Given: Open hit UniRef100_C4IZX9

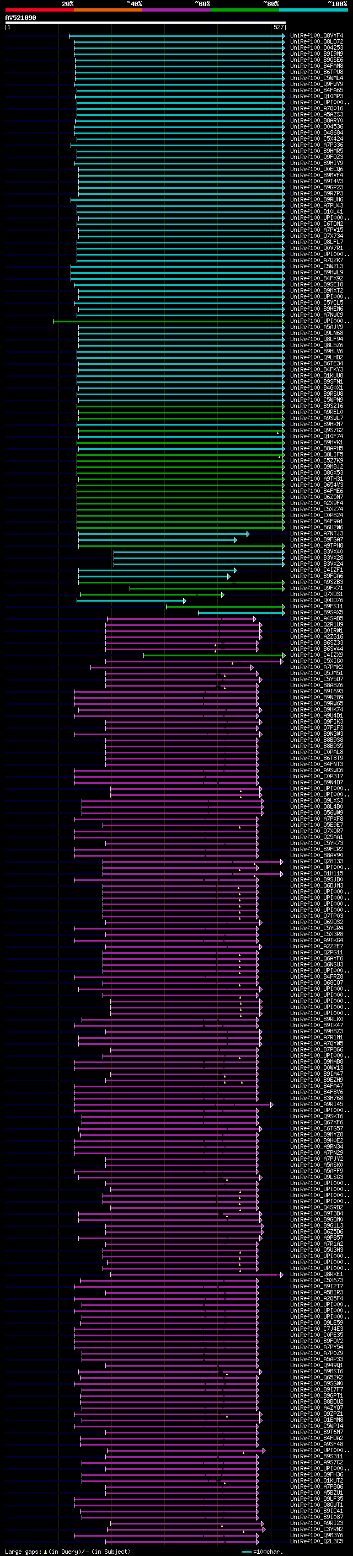Looking at the screenshot, I should (316, 655).
